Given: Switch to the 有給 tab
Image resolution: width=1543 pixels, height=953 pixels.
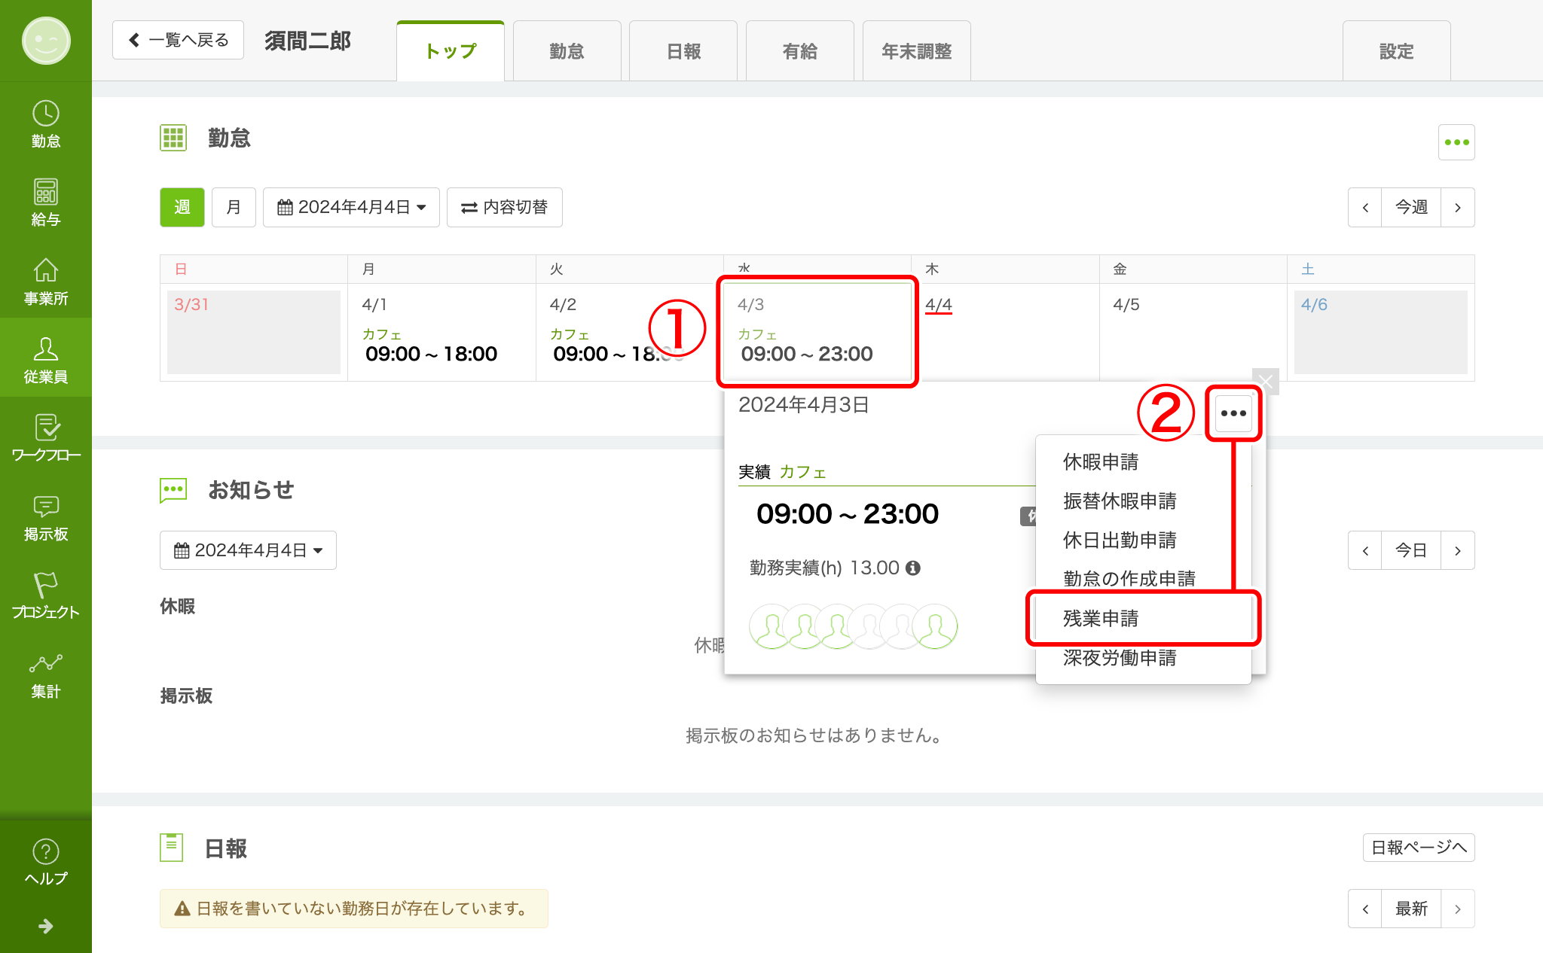Looking at the screenshot, I should (x=800, y=51).
